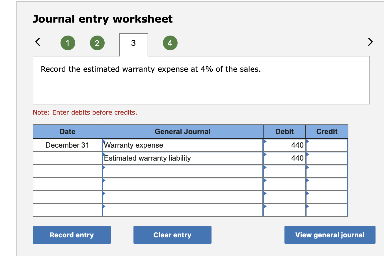
Task: Edit Estimated warranty liability debit amount 440
Action: click(284, 158)
